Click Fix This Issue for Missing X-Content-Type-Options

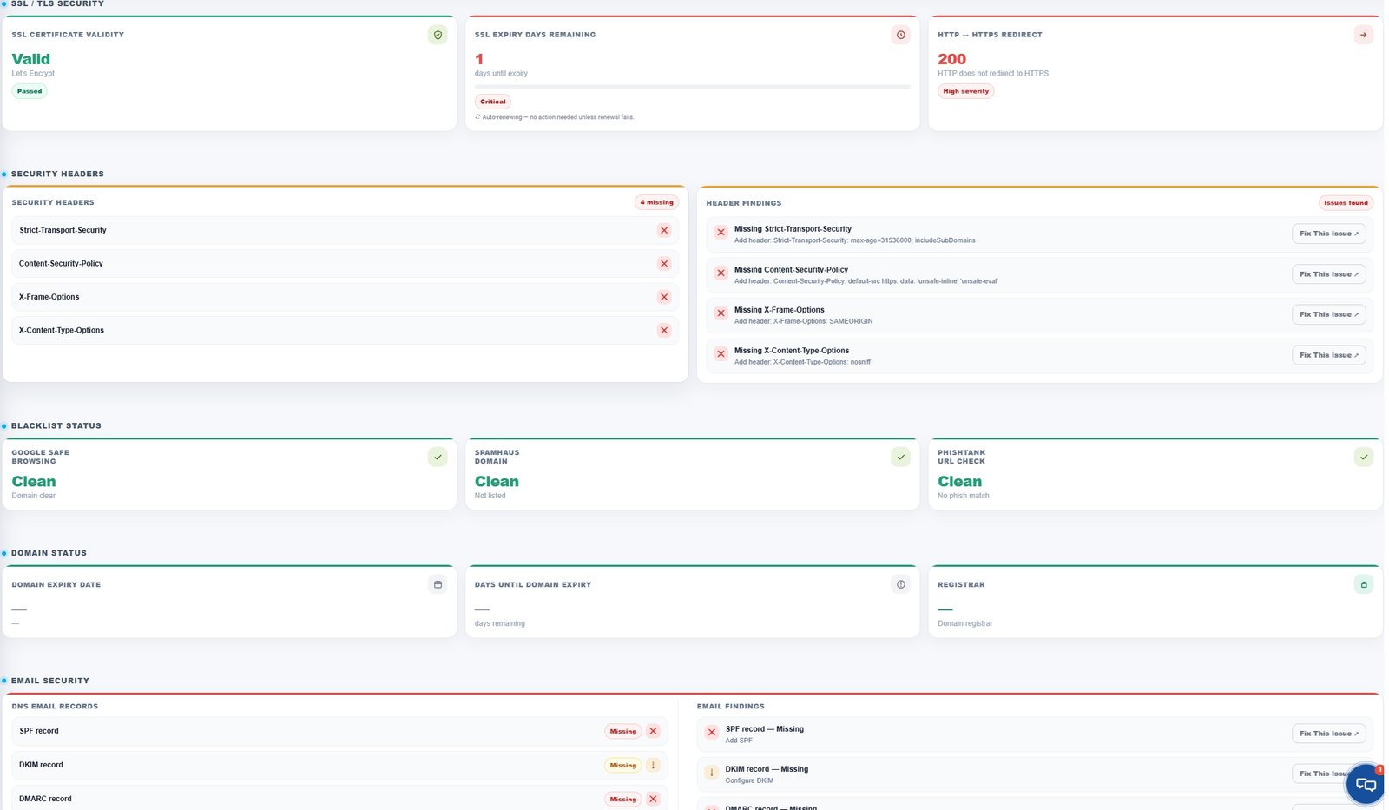pos(1328,355)
